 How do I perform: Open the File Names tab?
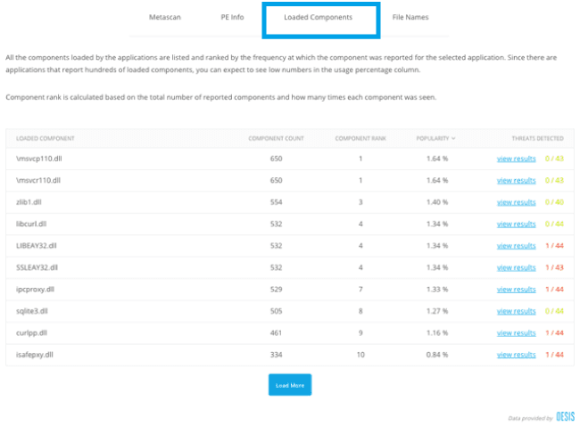click(x=410, y=17)
